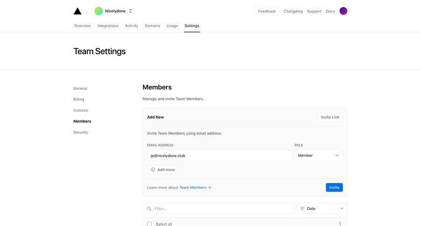
Task: Open Billing settings in sidebar
Action: point(79,99)
